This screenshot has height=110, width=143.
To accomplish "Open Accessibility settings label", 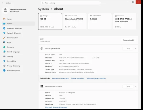I will click(x=12, y=61).
